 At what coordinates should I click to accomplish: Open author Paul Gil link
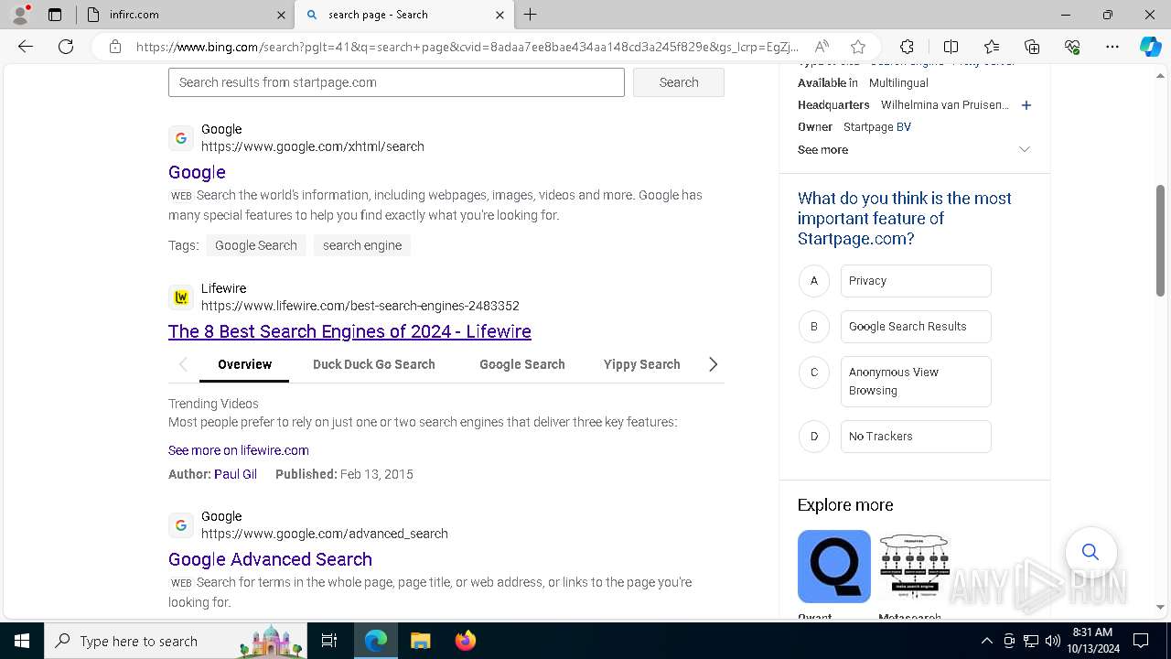point(235,474)
